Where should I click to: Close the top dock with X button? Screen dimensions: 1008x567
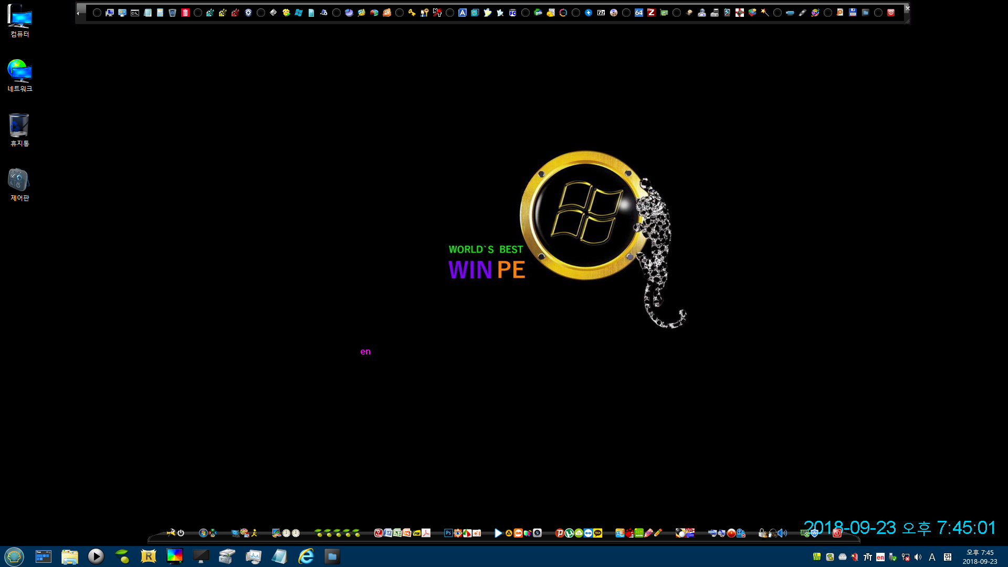pyautogui.click(x=907, y=8)
